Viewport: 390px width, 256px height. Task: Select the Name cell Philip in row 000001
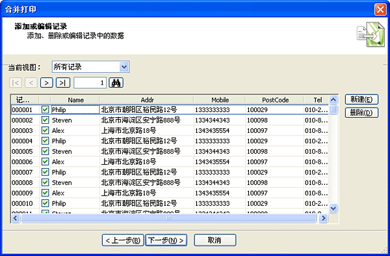75,109
